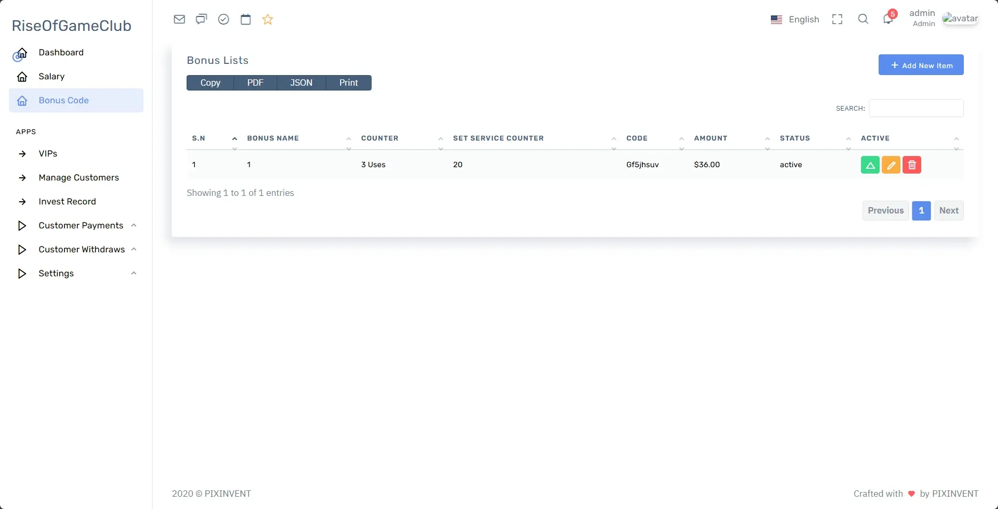Open the English language dropdown
The width and height of the screenshot is (998, 509).
pyautogui.click(x=795, y=20)
